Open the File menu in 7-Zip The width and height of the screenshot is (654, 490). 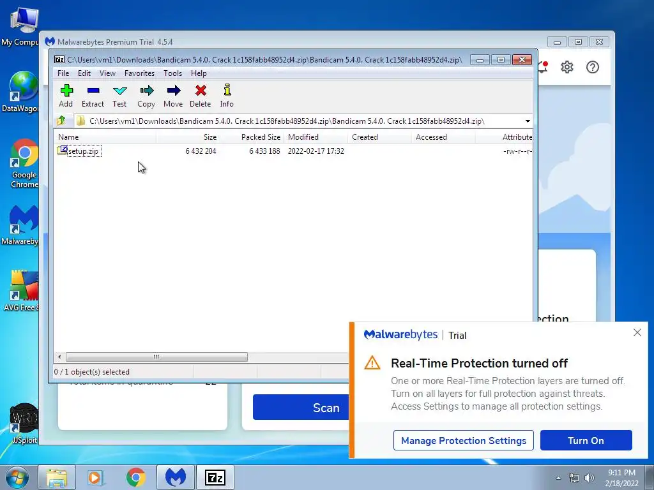point(63,73)
